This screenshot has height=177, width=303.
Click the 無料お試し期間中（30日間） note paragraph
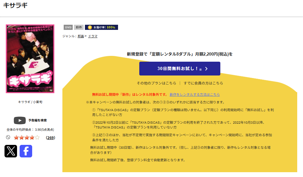pyautogui.click(x=180, y=150)
